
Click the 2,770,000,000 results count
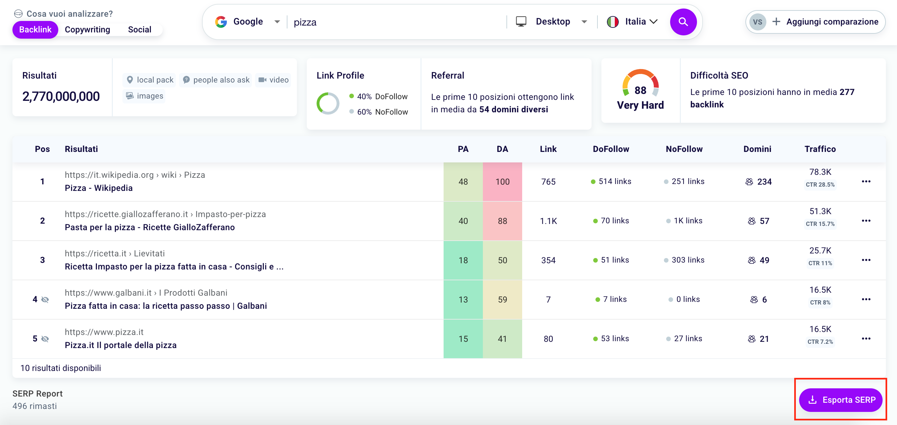click(61, 97)
